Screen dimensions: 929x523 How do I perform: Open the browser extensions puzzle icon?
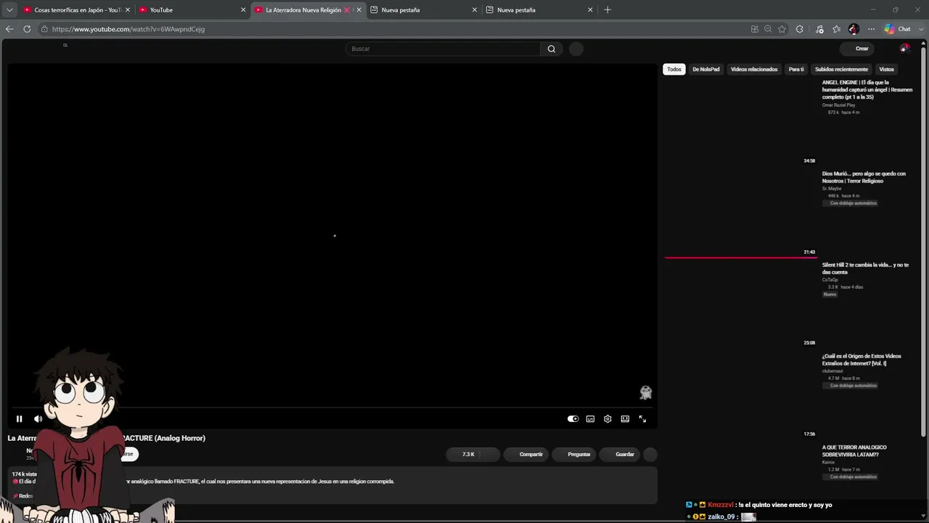pos(800,29)
